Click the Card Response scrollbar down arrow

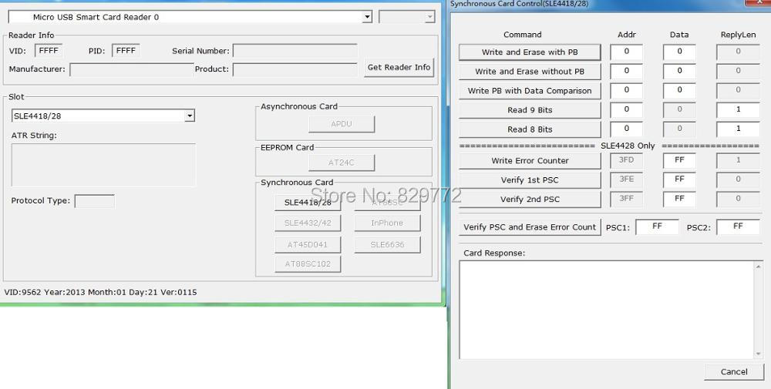point(758,354)
